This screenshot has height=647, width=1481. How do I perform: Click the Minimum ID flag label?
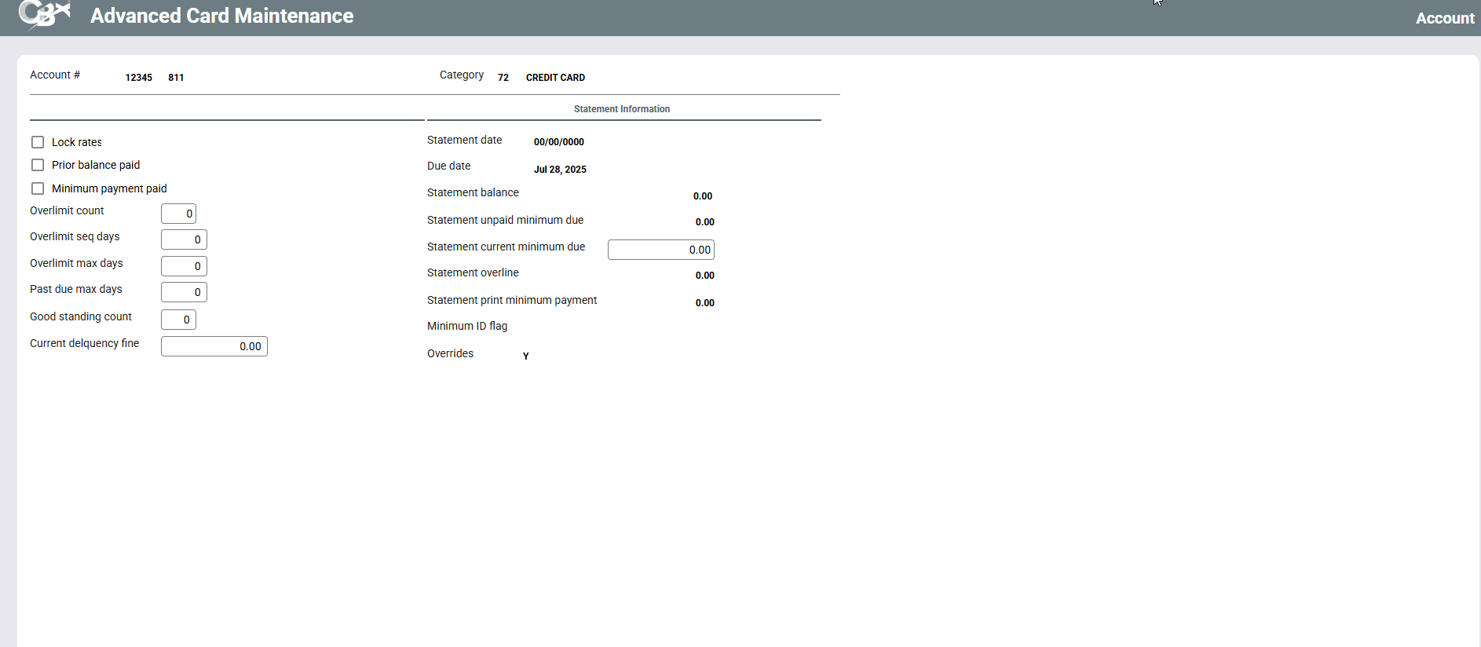tap(466, 326)
